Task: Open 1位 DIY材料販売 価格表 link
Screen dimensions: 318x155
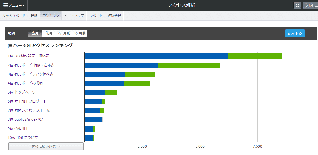Action: pos(28,56)
